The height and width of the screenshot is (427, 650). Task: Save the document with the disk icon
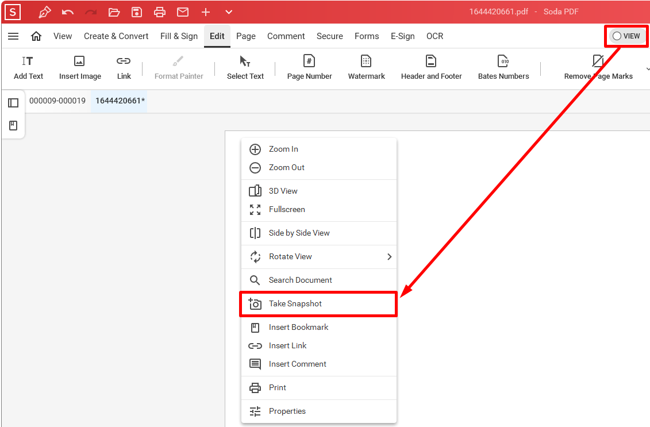(137, 13)
